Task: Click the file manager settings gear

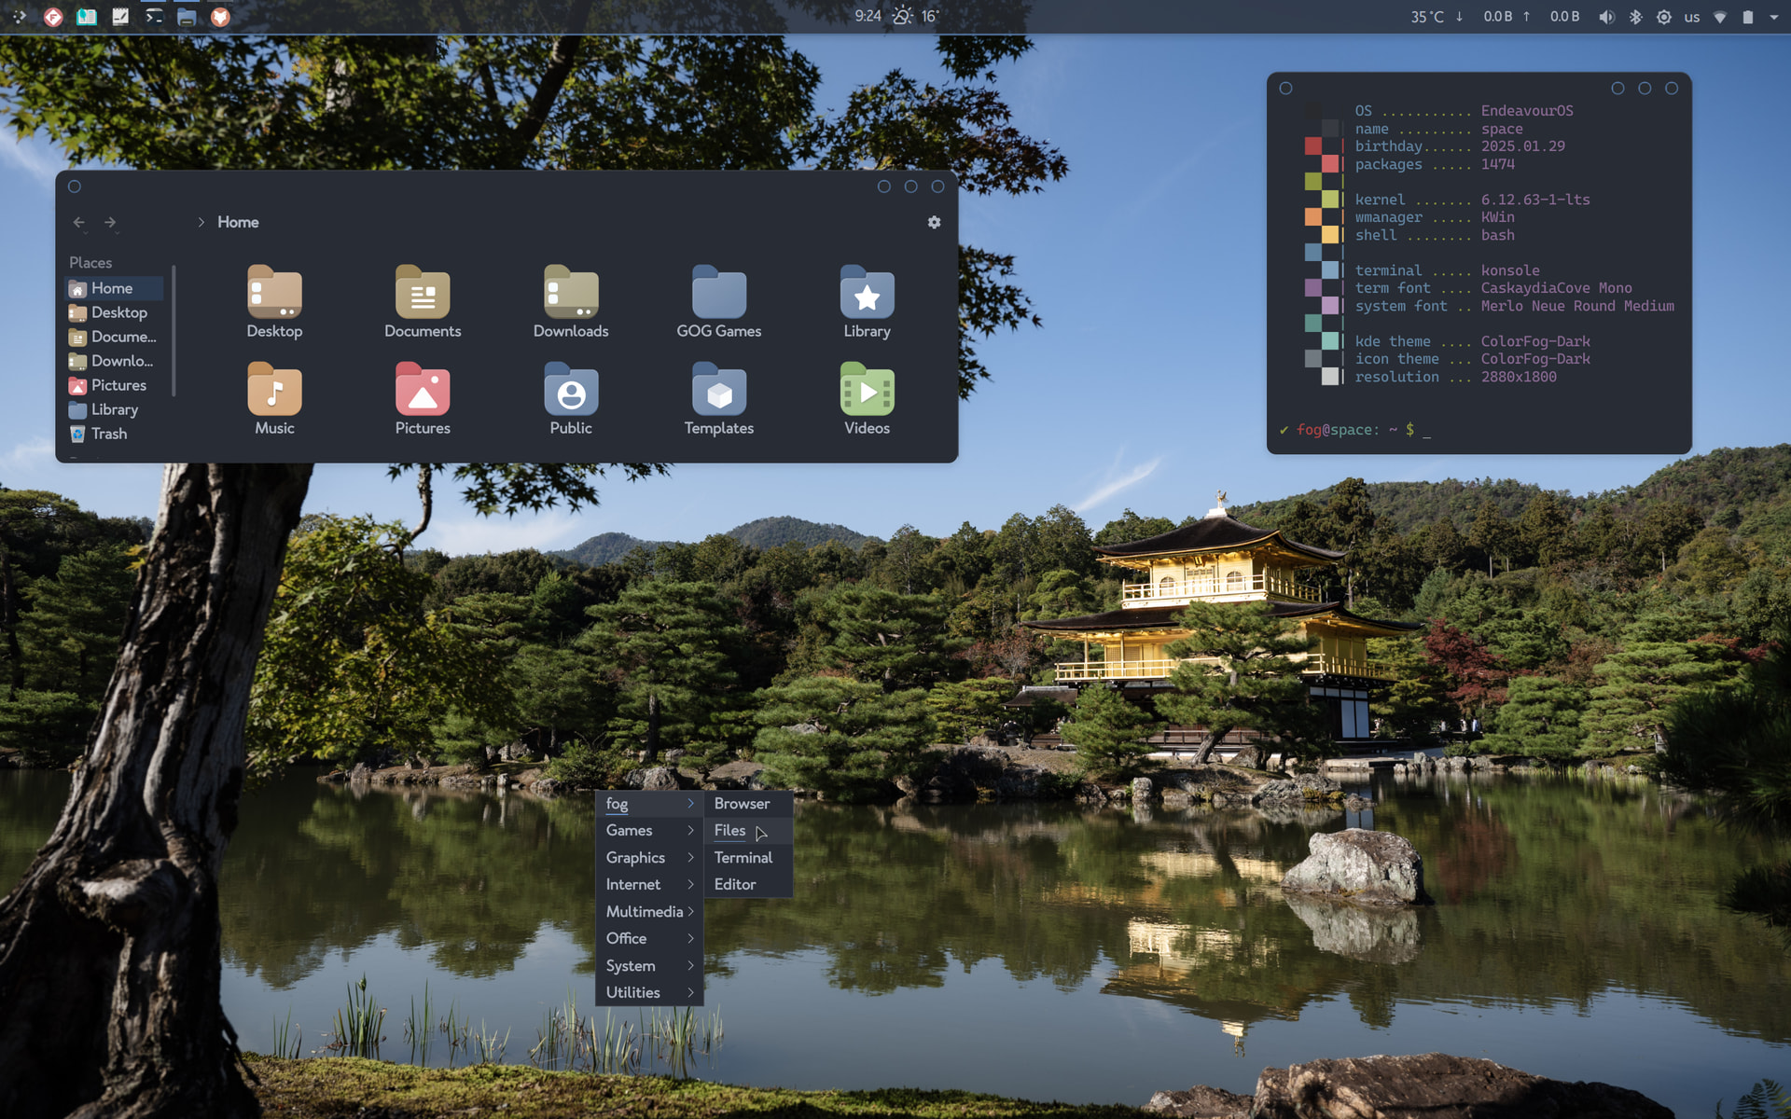Action: [x=934, y=222]
